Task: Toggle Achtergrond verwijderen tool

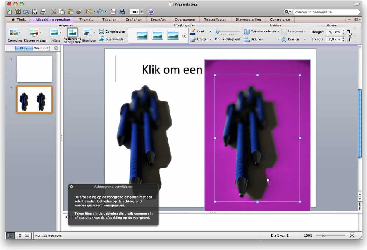Action: [73, 35]
